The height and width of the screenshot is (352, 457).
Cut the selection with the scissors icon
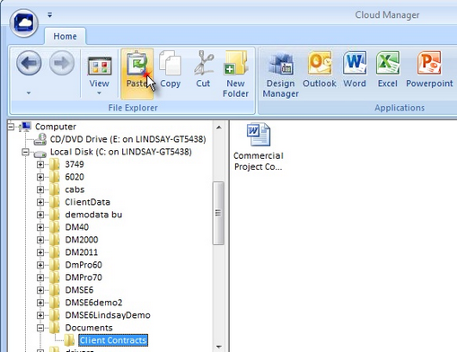click(x=203, y=69)
